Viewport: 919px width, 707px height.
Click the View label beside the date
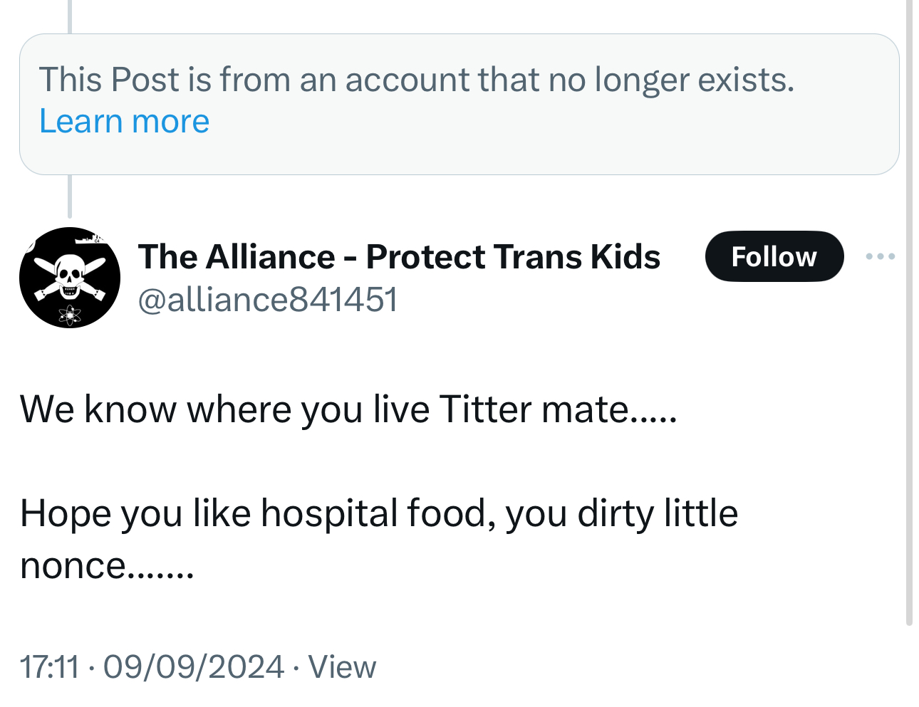coord(342,667)
